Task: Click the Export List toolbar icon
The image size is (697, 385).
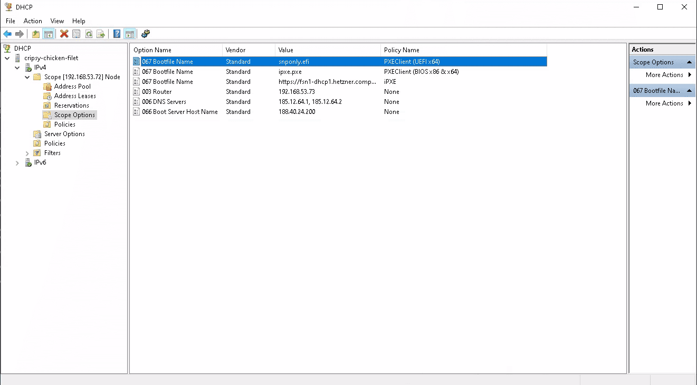Action: pos(101,34)
